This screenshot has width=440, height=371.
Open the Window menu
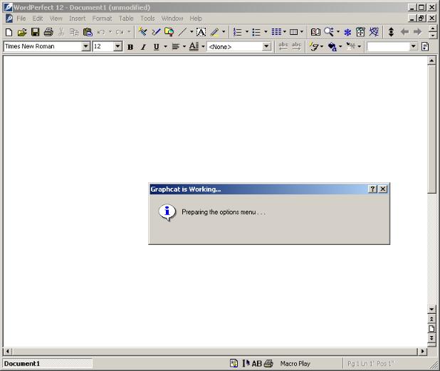[x=172, y=19]
